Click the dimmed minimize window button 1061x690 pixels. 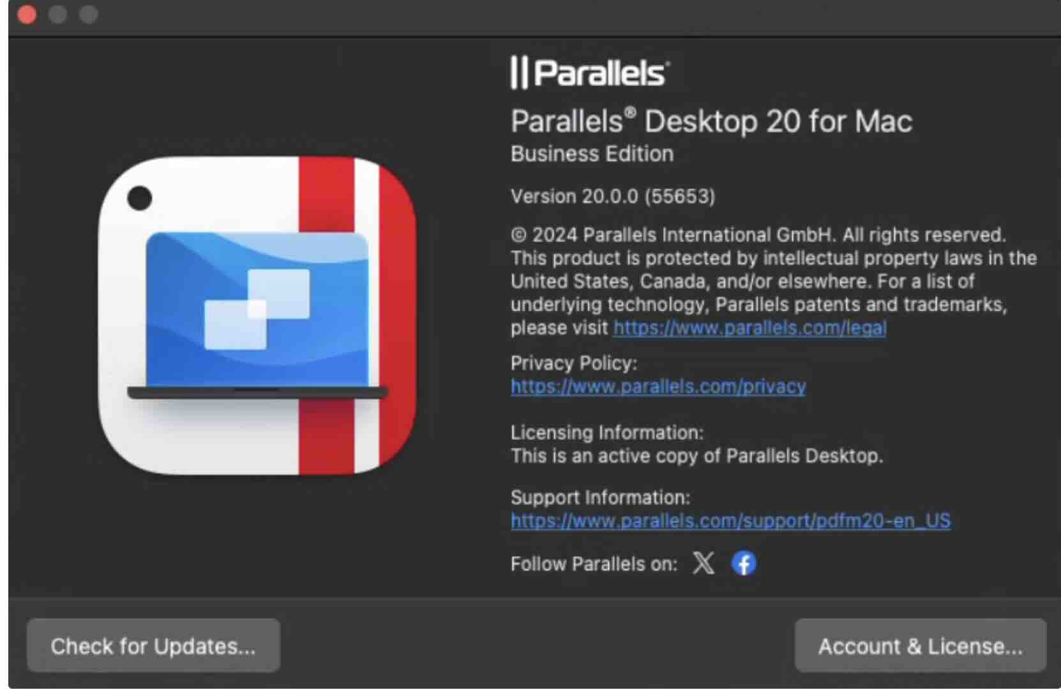pos(58,14)
